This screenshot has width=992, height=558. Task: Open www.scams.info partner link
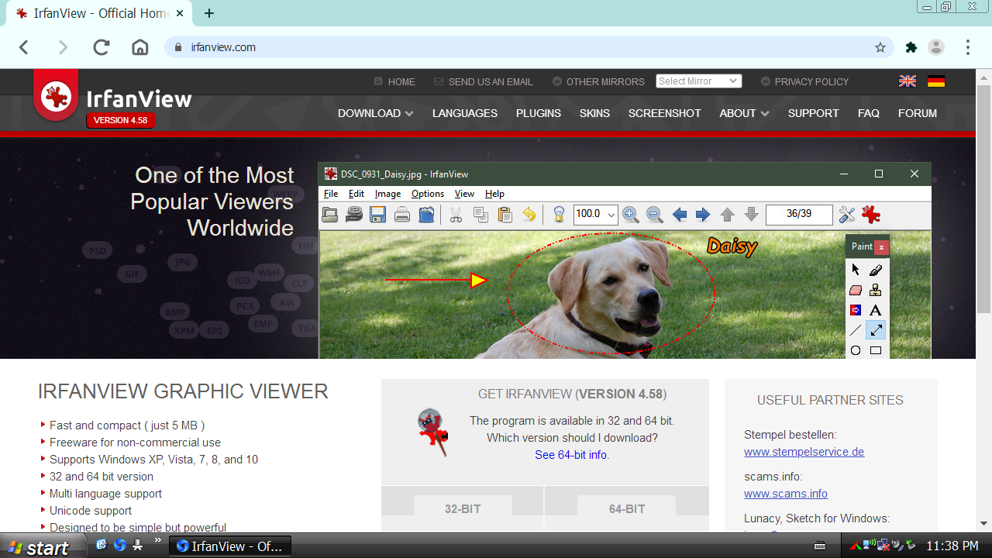786,494
